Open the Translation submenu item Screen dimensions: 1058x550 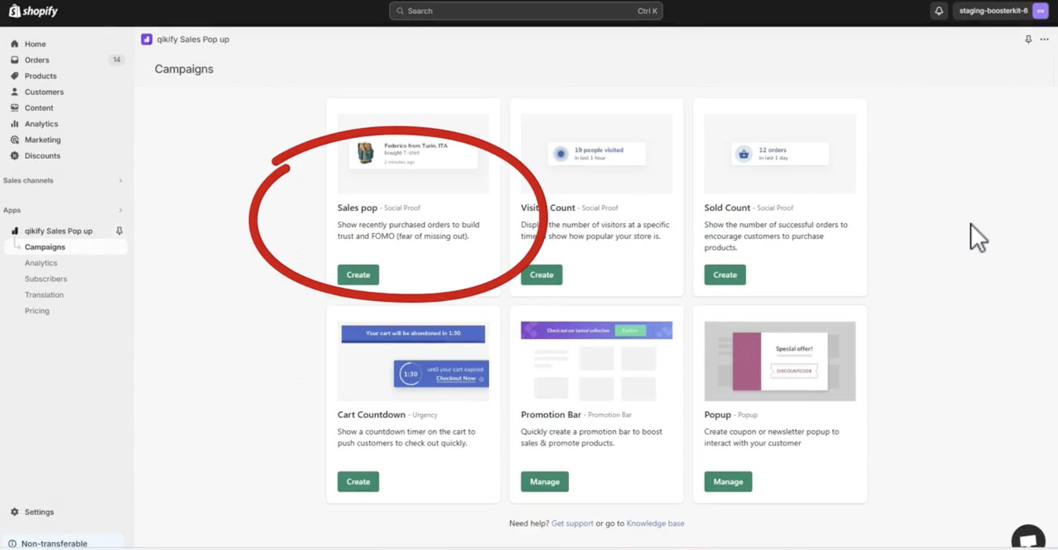pyautogui.click(x=44, y=295)
